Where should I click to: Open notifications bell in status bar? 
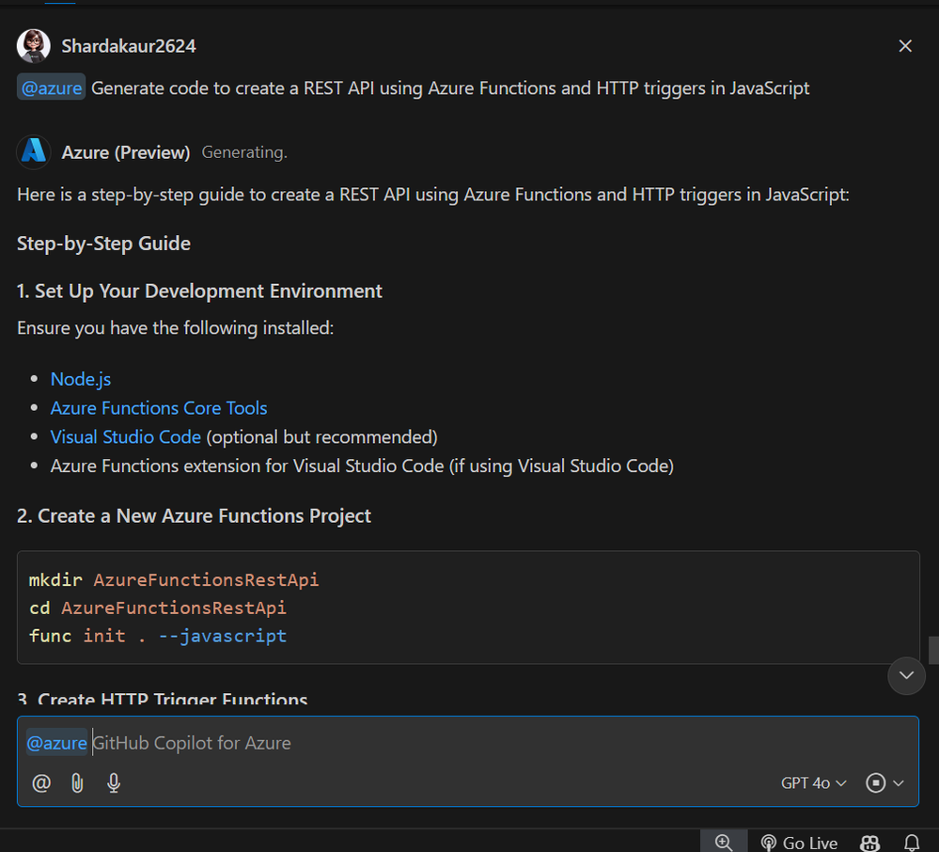pos(912,843)
